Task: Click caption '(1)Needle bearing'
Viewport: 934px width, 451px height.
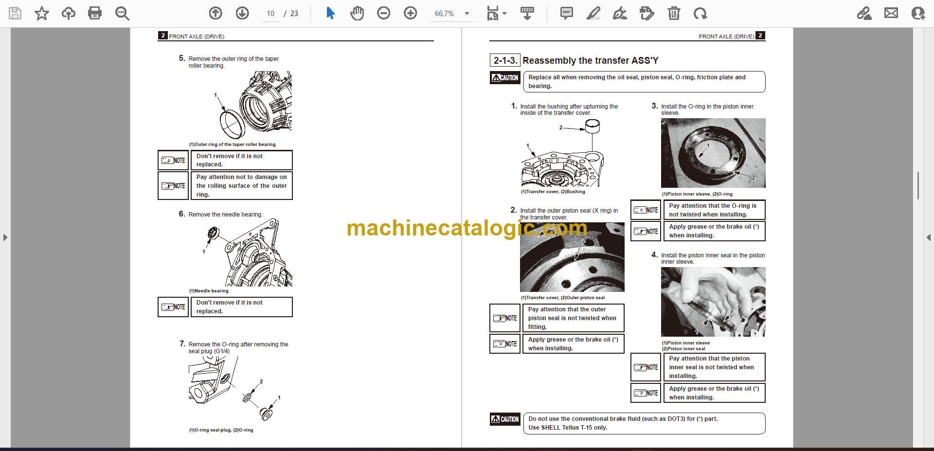Action: tap(209, 291)
